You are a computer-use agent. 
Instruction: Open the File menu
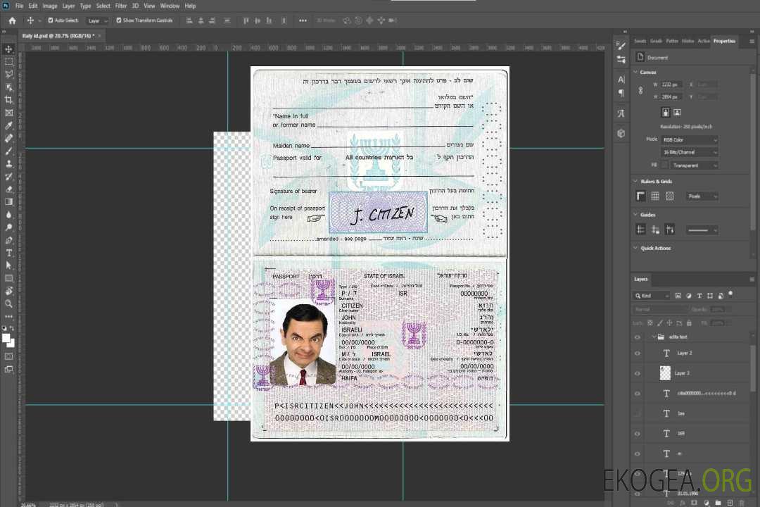click(20, 6)
